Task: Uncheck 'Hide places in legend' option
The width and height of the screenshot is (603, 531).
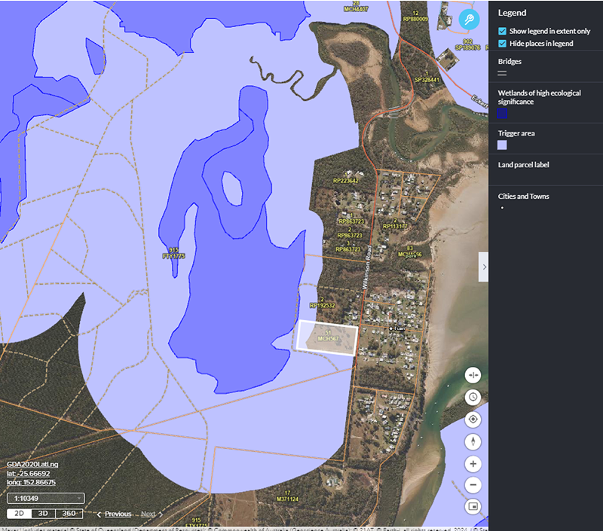Action: [x=503, y=44]
